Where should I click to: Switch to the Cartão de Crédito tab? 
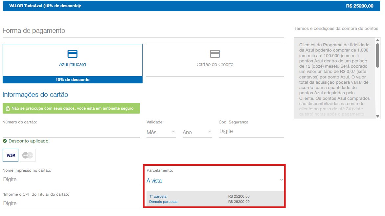coord(215,60)
